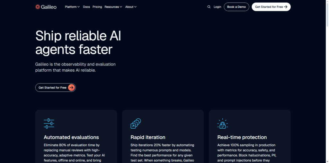The image size is (329, 163).
Task: Click the 'Ship reliable AI agents faster' headline
Action: [78, 43]
